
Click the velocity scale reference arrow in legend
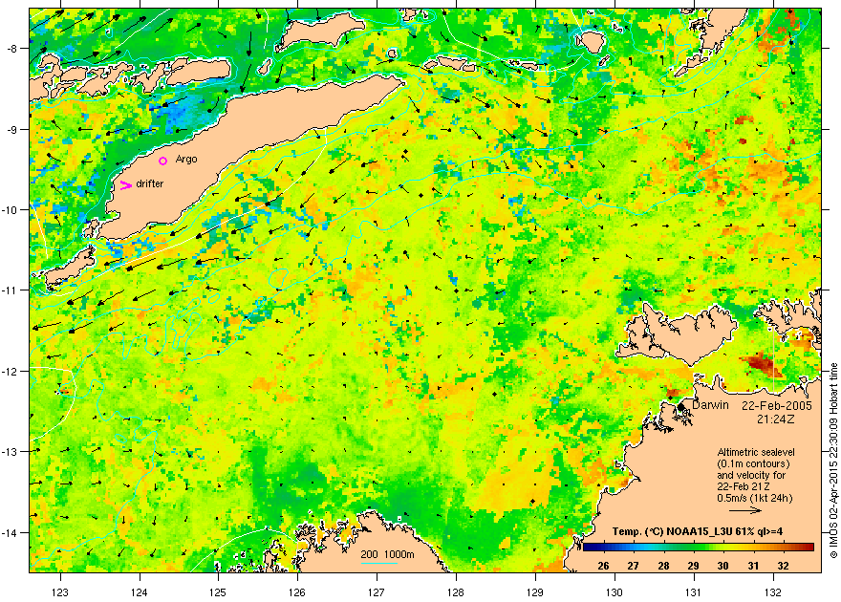(x=745, y=510)
